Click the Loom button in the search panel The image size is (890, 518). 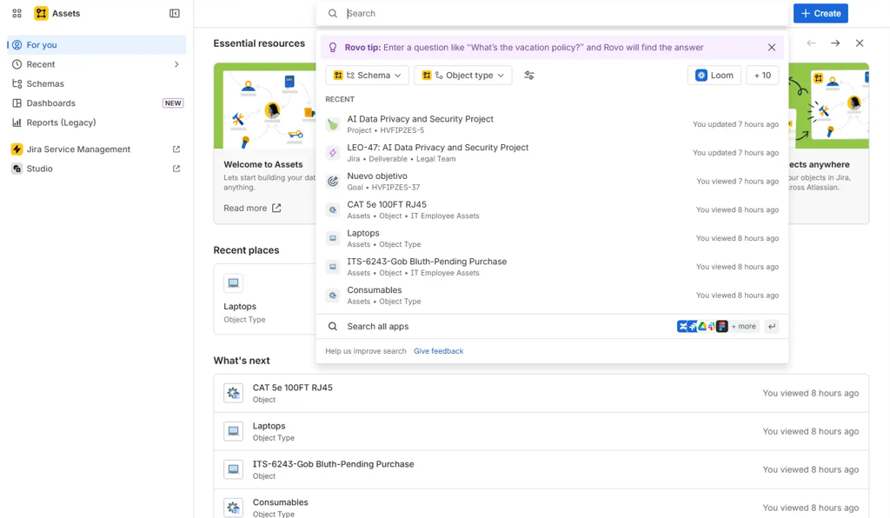[x=714, y=75]
